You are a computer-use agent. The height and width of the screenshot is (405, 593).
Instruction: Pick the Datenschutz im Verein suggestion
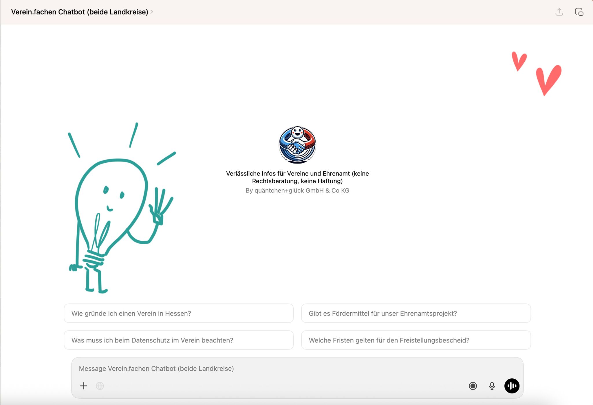coord(178,340)
